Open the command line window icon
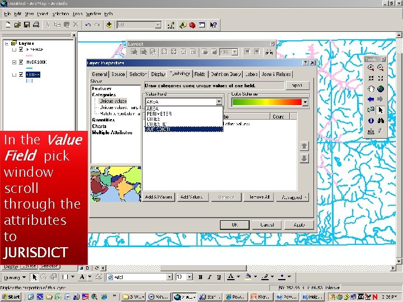 [x=202, y=25]
